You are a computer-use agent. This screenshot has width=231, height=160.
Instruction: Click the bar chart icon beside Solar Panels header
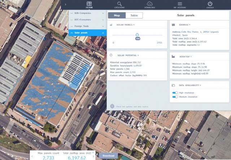click(x=111, y=25)
